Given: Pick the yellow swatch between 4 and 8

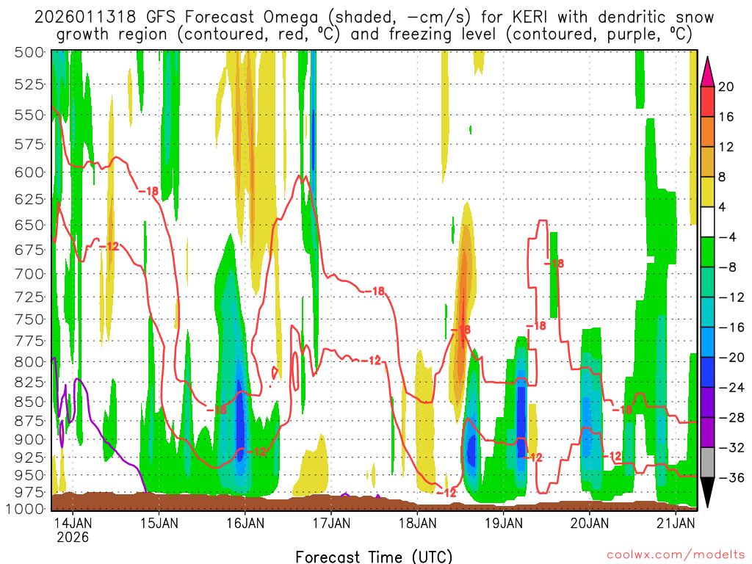Looking at the screenshot, I should (x=707, y=192).
